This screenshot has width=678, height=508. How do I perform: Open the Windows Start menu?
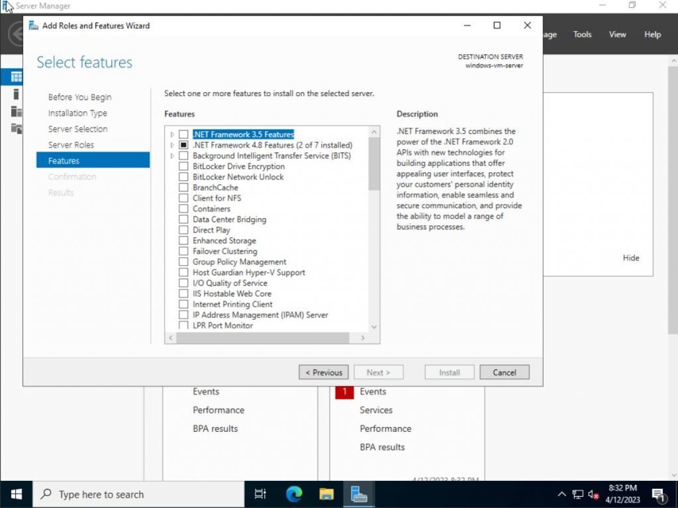(x=16, y=493)
